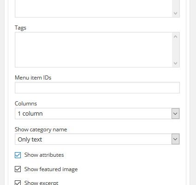Image resolution: width=196 pixels, height=185 pixels.
Task: Toggle the Show excerpt checkbox
Action: click(18, 183)
